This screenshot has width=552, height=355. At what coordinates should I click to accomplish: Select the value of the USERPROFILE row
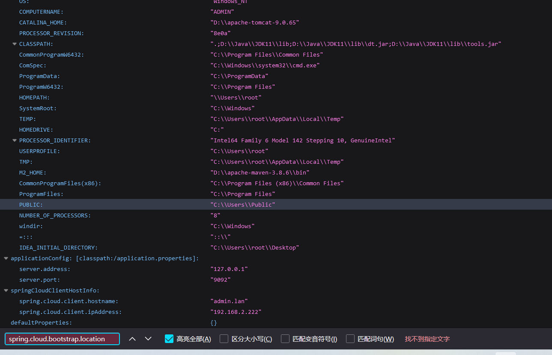click(239, 151)
